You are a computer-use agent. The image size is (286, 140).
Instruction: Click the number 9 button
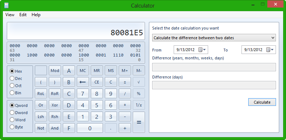pyautogui.click(x=111, y=94)
